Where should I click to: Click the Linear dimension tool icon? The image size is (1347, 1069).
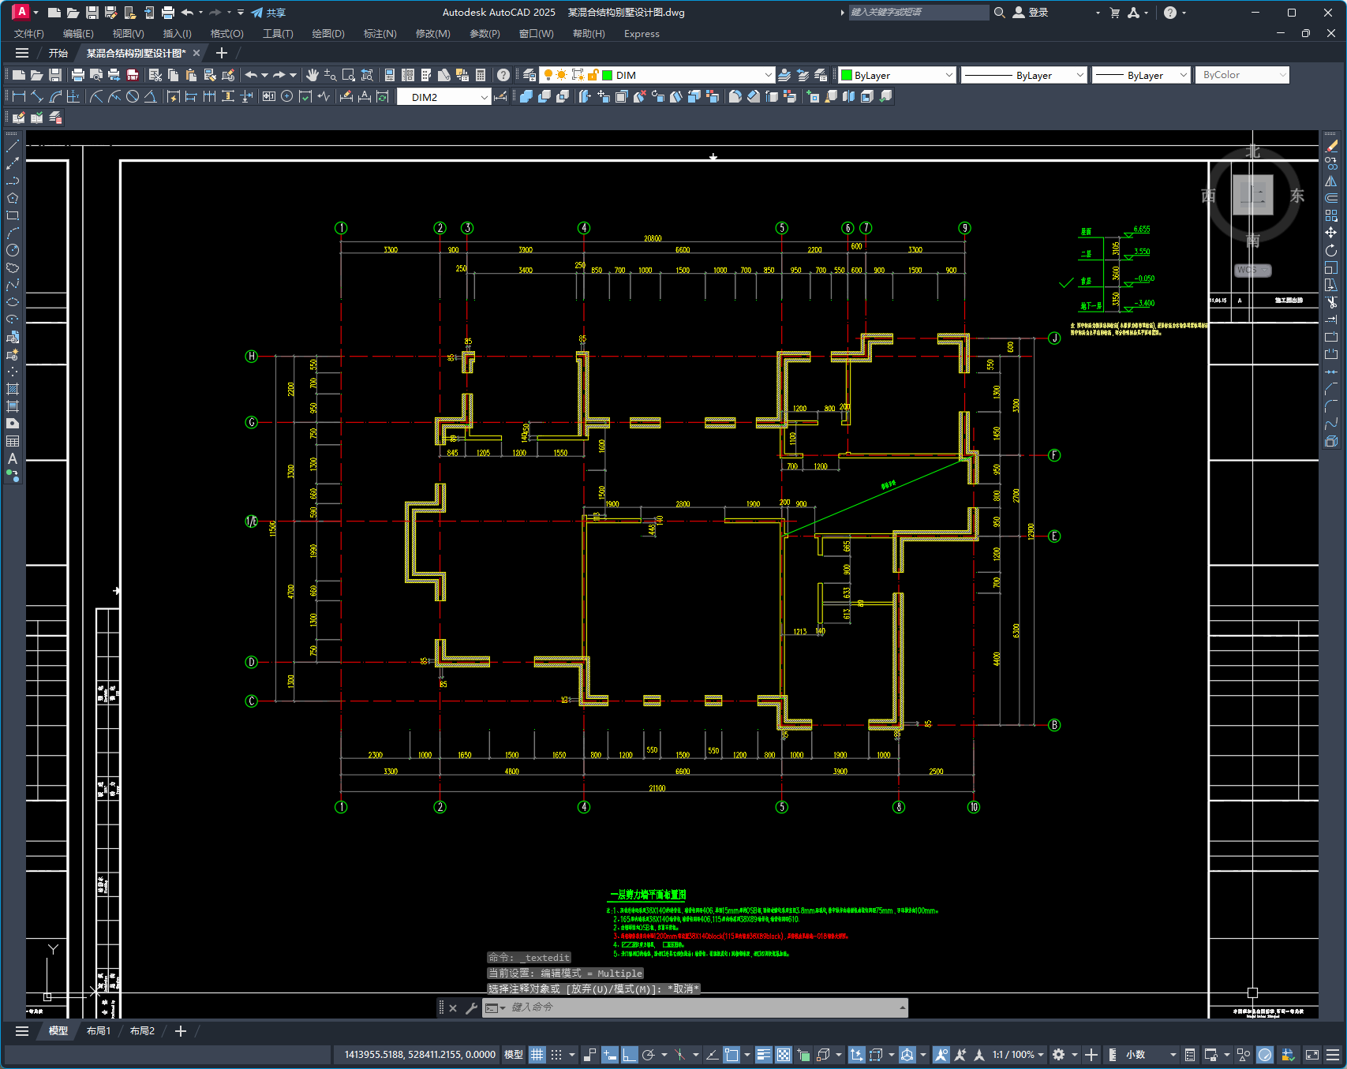point(19,96)
